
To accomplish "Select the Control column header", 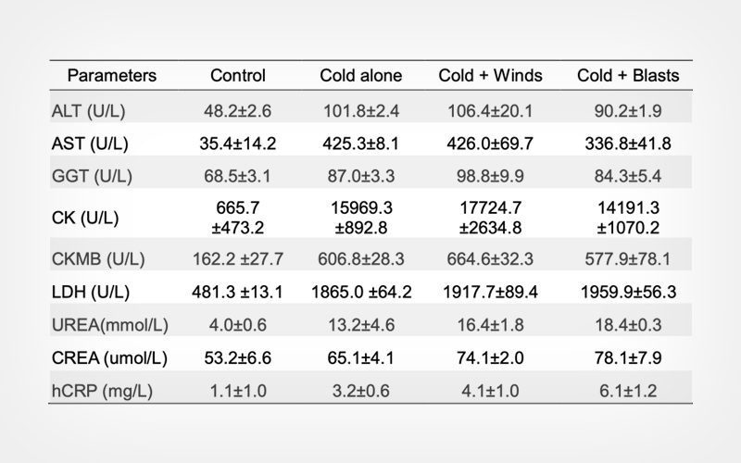I will tap(238, 76).
